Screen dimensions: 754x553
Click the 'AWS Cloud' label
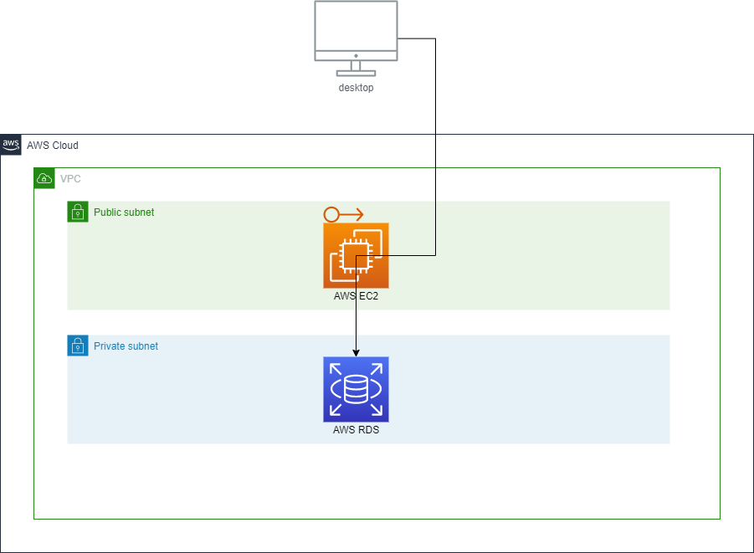(53, 146)
